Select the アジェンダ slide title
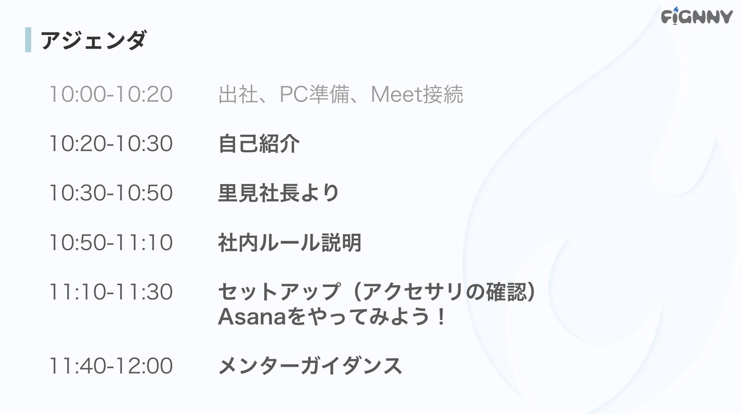 pos(93,40)
